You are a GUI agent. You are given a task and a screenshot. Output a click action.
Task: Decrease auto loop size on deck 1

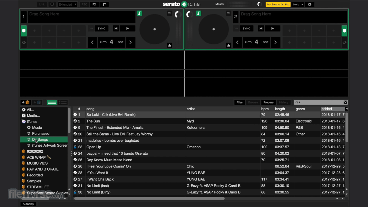92,42
